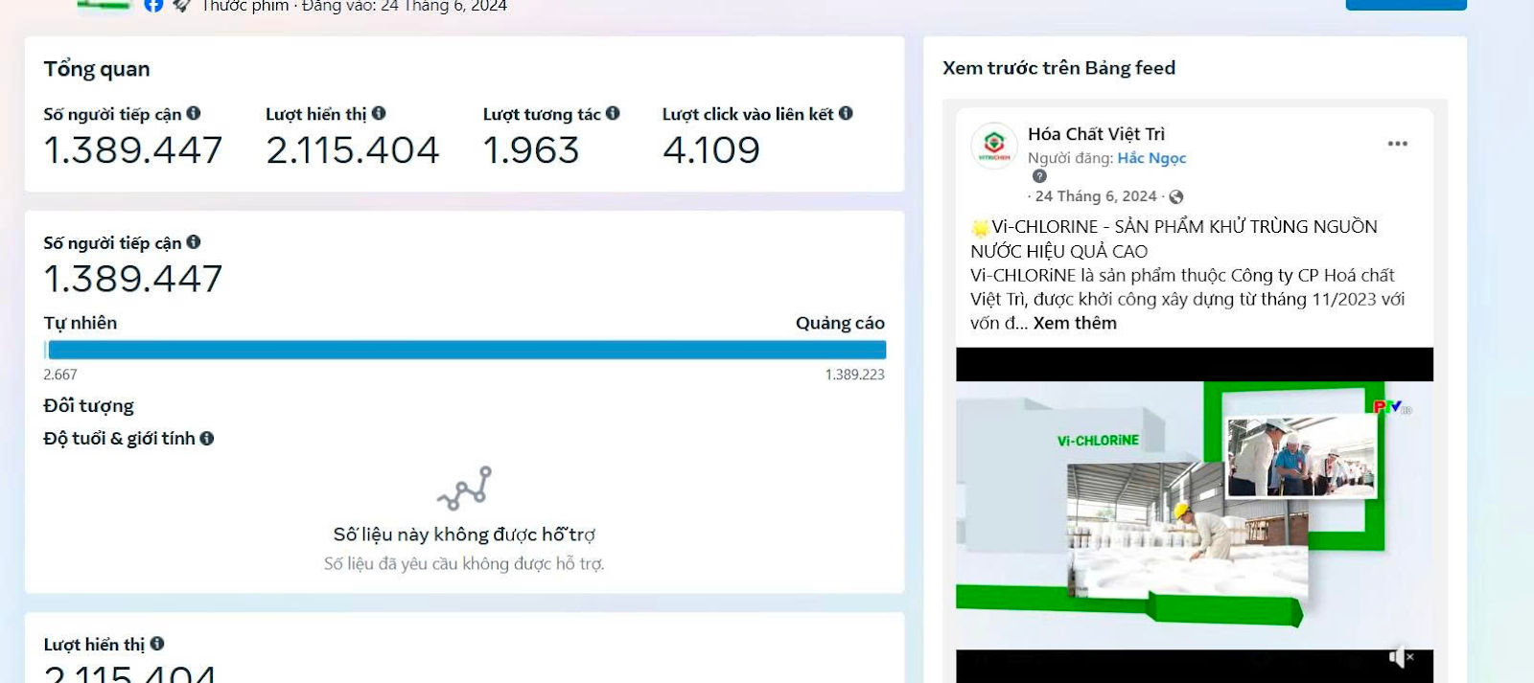Screen dimensions: 1534x683
Task: Open 'Hóa Chất Việt Trì' page name link
Action: [1096, 134]
